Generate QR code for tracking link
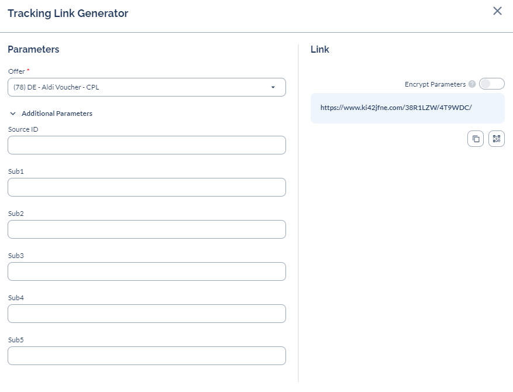 pyautogui.click(x=496, y=139)
